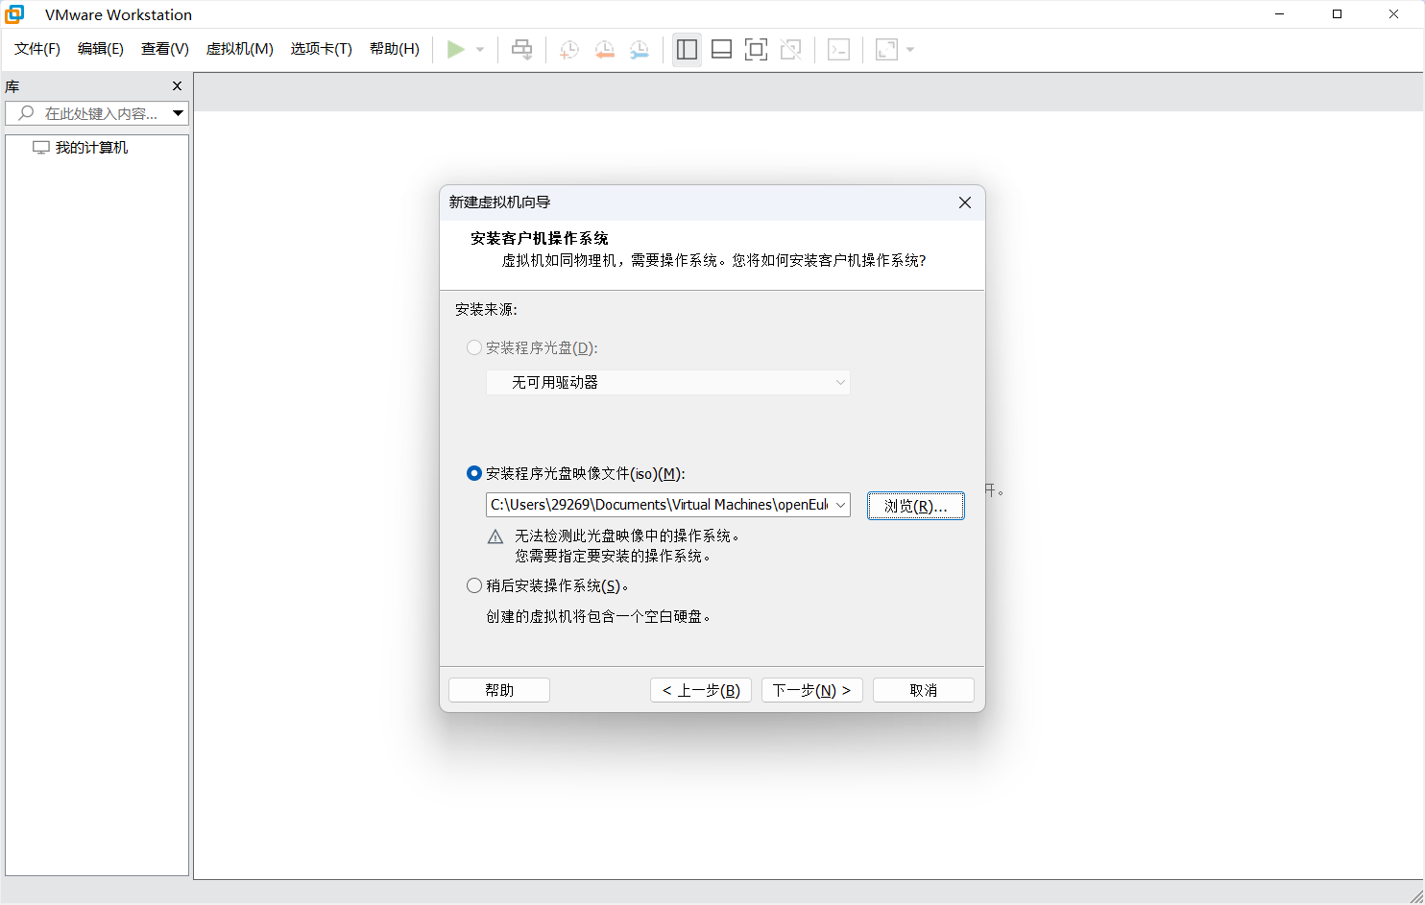Click the 浏览(R)... button
The image size is (1425, 905).
click(916, 506)
